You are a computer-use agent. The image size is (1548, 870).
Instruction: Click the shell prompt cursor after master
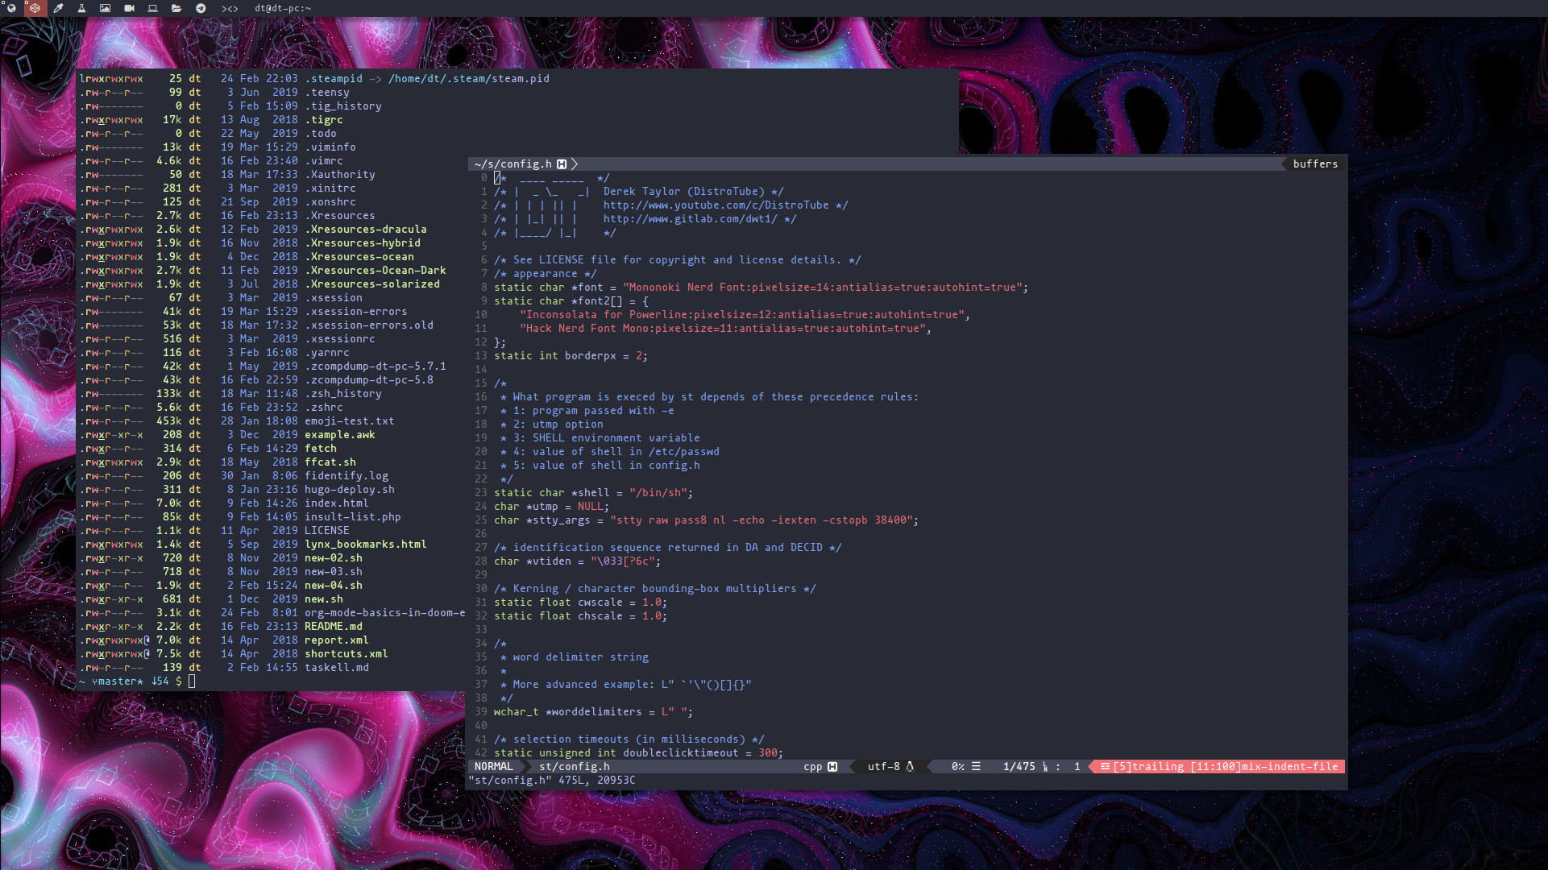[x=192, y=681]
